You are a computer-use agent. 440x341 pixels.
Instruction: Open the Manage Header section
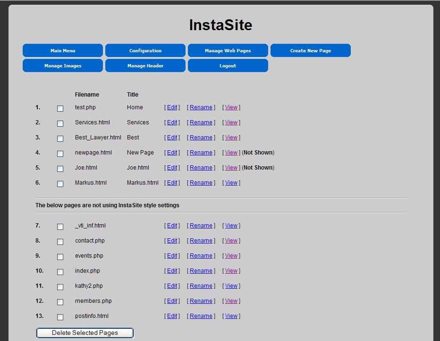tap(145, 65)
